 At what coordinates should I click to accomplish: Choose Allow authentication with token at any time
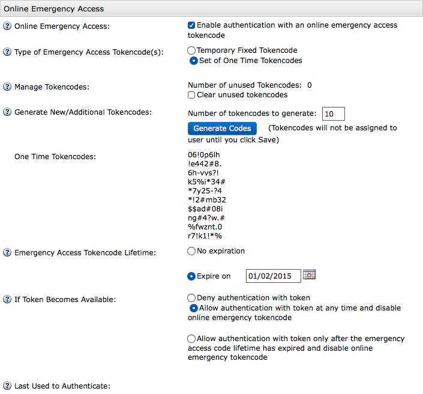[x=193, y=308]
